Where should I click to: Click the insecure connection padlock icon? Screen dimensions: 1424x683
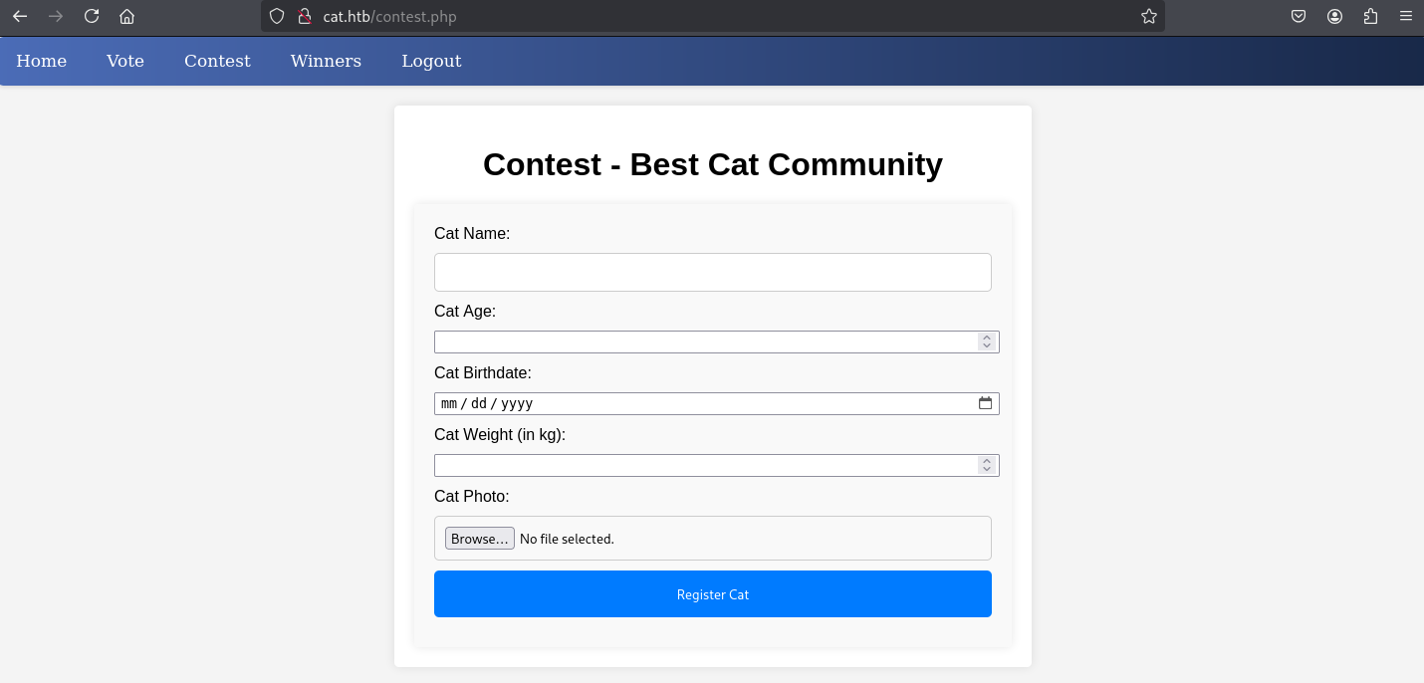click(x=305, y=16)
